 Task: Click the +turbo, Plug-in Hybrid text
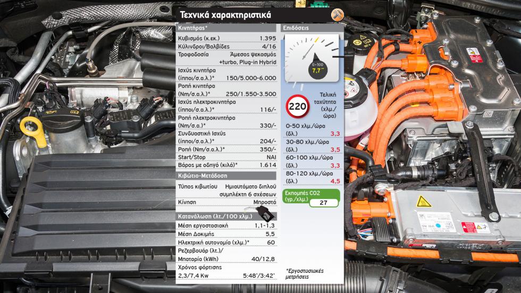pyautogui.click(x=248, y=62)
